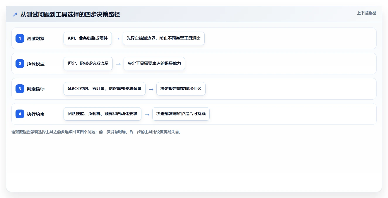Click the arrow icon beside the title
Screen dimensions: 388x198
point(15,14)
